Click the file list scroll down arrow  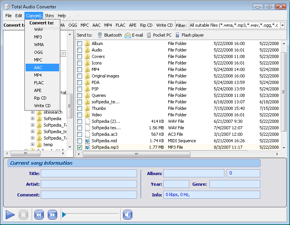tap(284, 148)
